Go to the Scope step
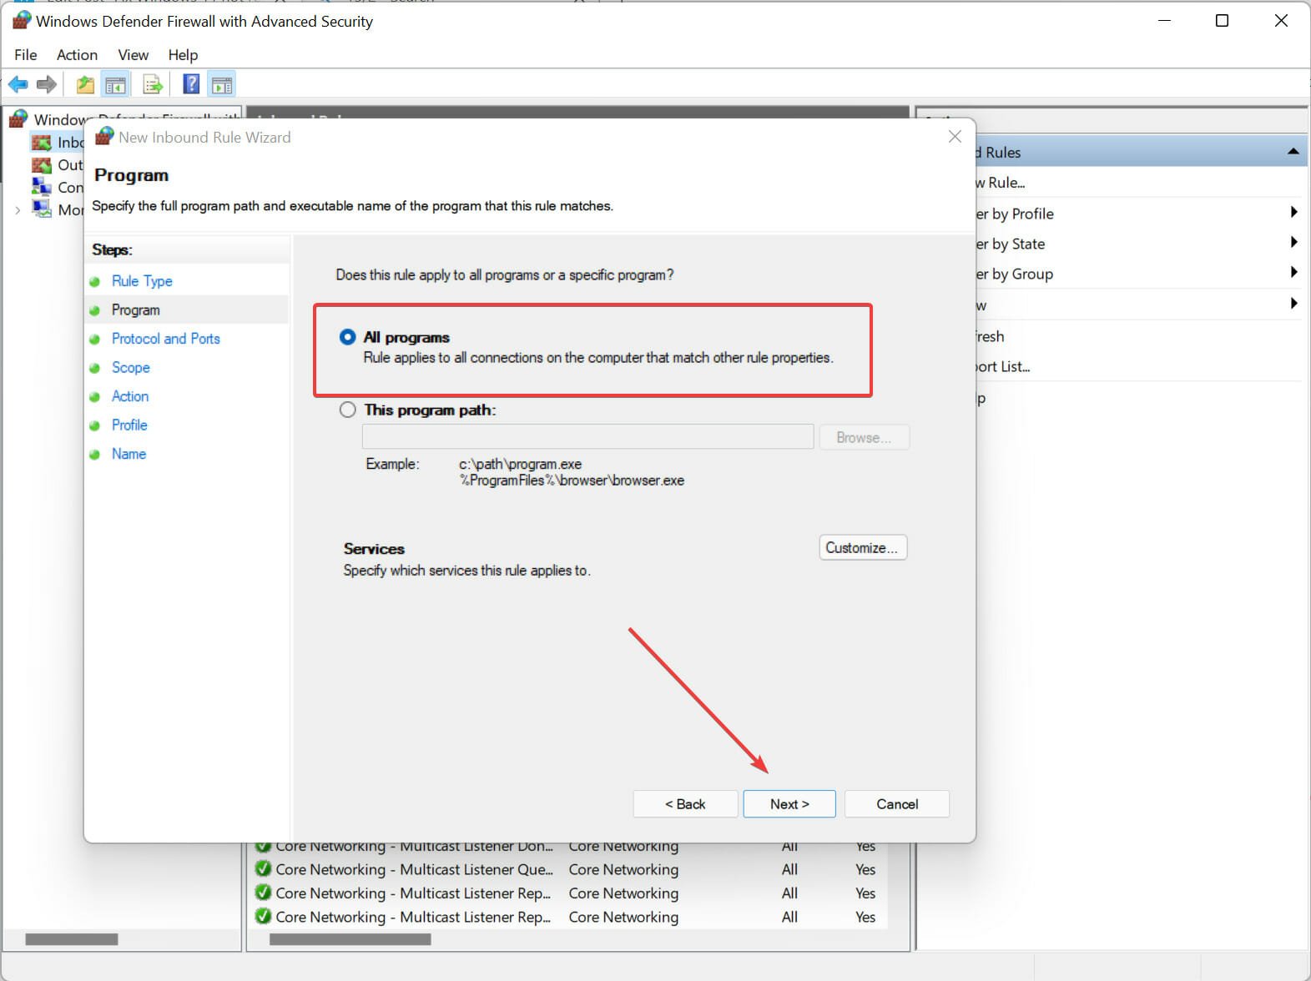Viewport: 1311px width, 981px height. [131, 368]
